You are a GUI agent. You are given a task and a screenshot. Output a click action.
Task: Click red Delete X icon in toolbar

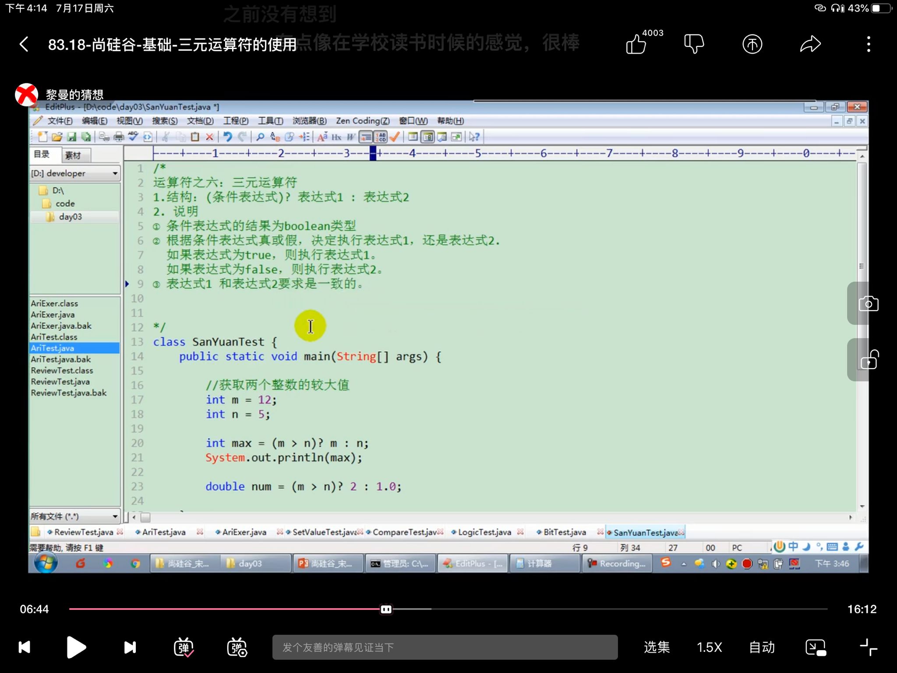pos(209,137)
